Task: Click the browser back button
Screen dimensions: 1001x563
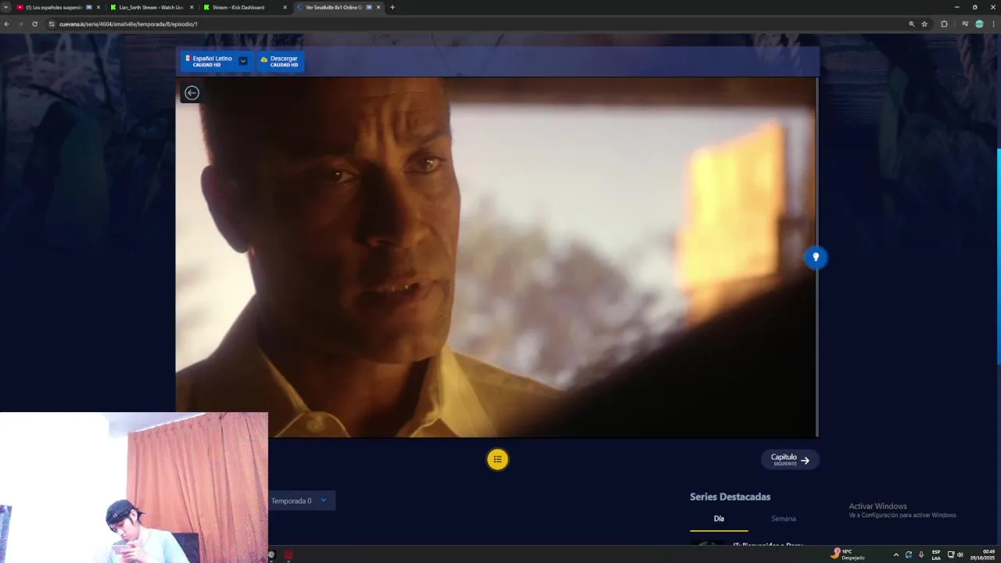Action: pos(6,24)
